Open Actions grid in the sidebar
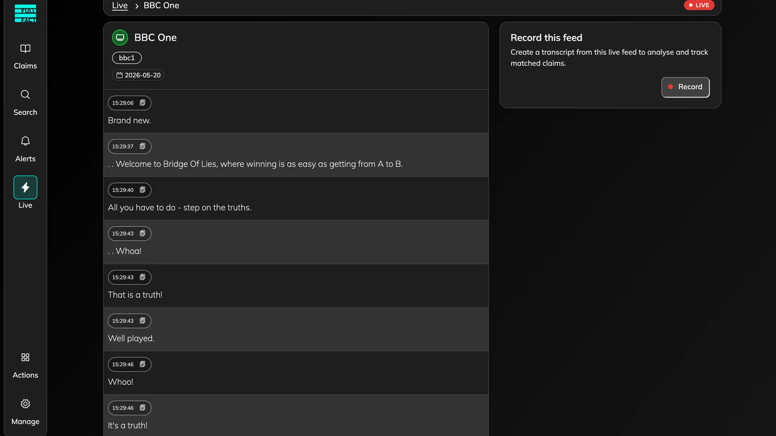Viewport: 776px width, 436px height. [25, 366]
